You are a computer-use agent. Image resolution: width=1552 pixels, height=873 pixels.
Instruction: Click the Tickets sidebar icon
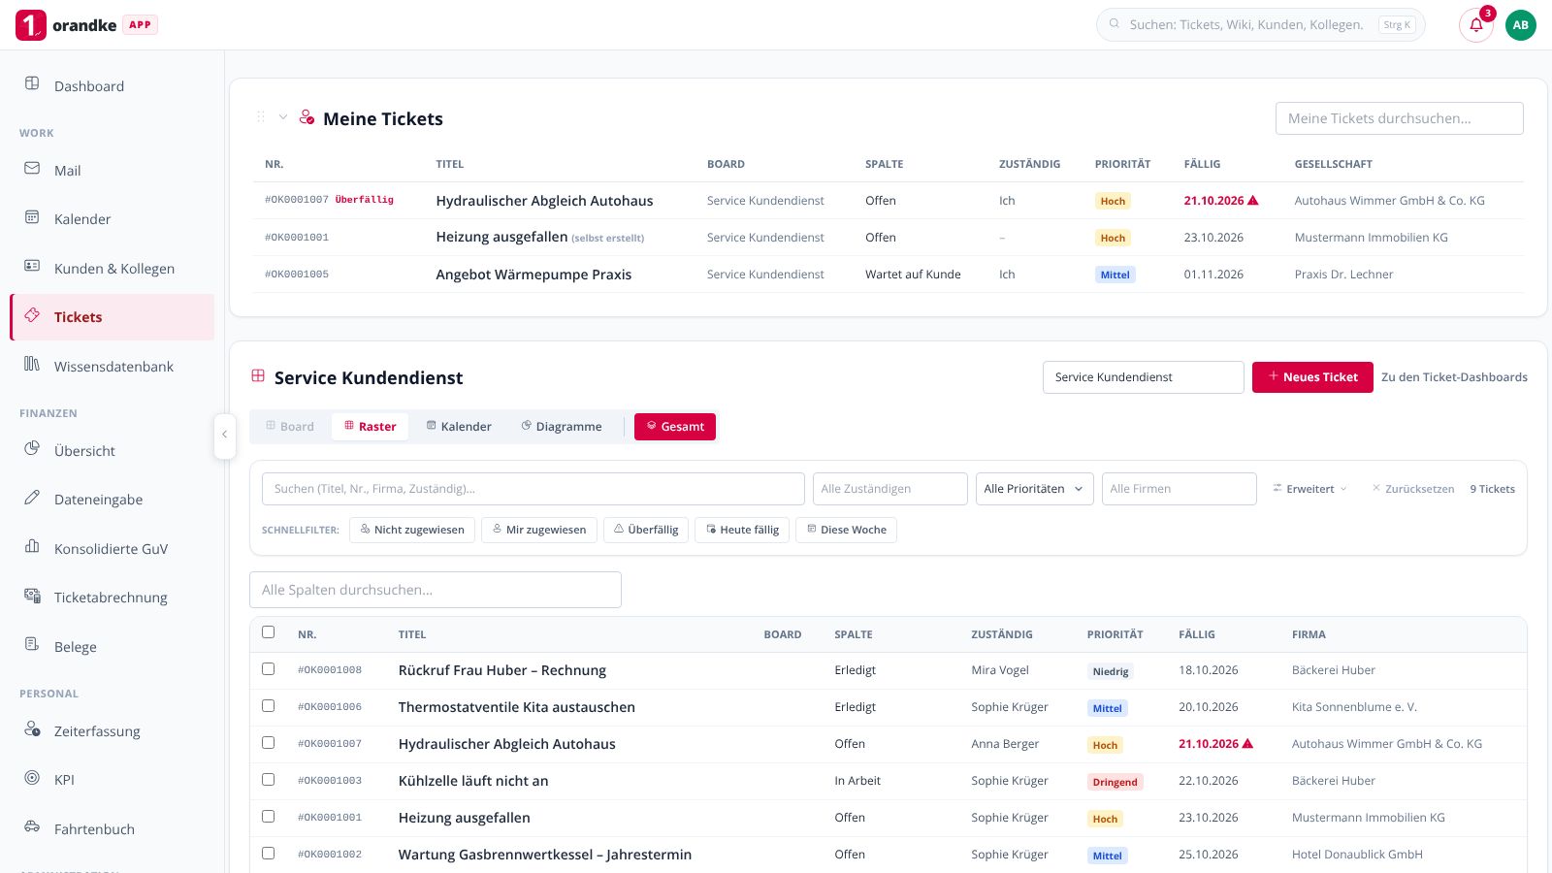[32, 315]
